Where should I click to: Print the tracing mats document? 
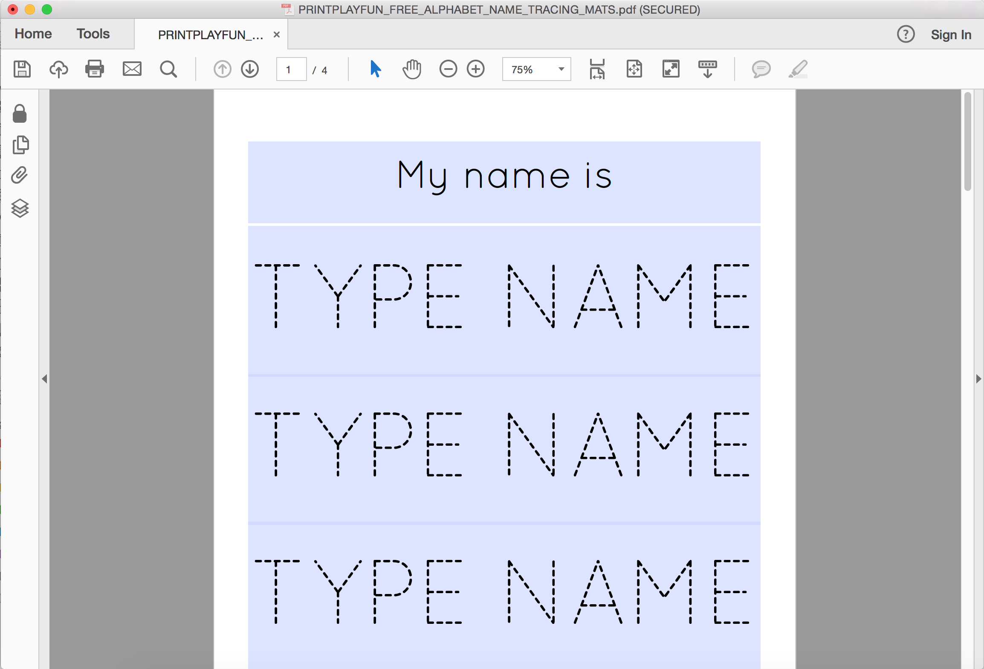tap(95, 69)
